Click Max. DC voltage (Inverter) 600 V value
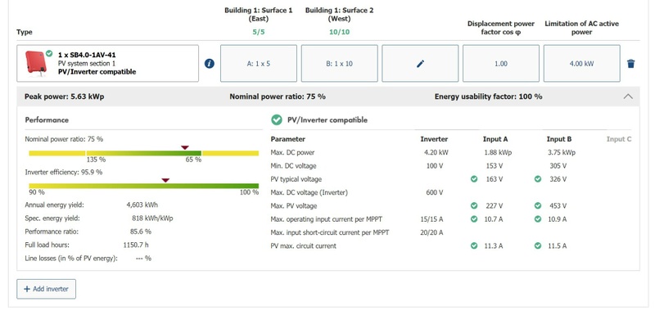655x315 pixels. point(435,192)
